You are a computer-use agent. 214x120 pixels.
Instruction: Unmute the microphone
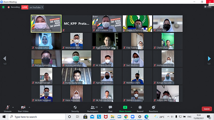pos(8,108)
